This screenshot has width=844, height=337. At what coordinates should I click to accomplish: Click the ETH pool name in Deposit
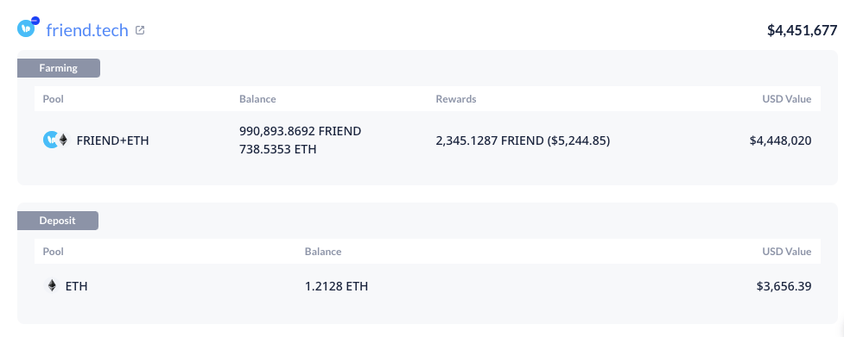[76, 286]
